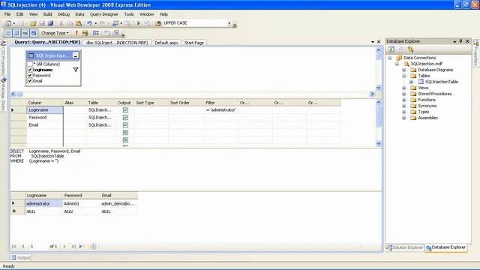Image resolution: width=480 pixels, height=270 pixels.
Task: Click the diagram pane vertical scrollbar down arrow
Action: [x=378, y=88]
